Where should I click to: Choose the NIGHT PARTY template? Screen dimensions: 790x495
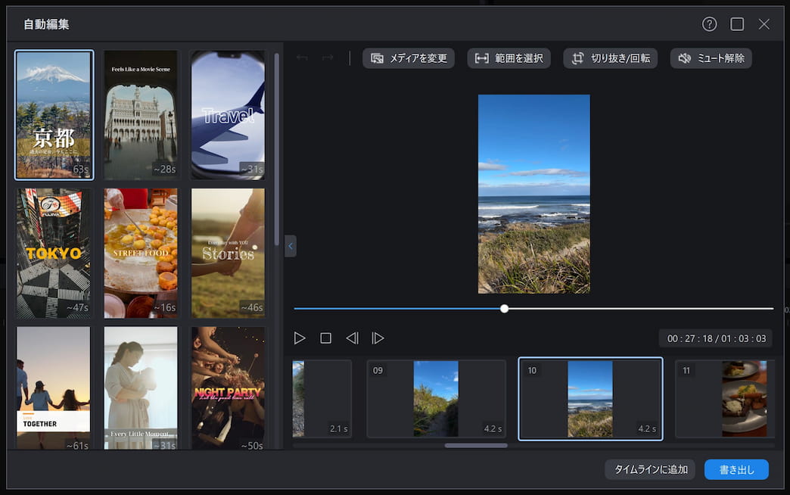tap(228, 389)
